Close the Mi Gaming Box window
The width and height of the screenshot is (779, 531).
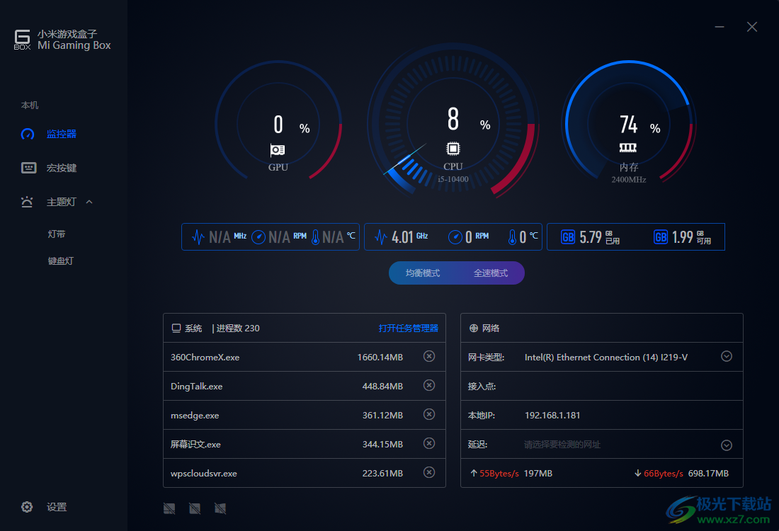pos(752,27)
